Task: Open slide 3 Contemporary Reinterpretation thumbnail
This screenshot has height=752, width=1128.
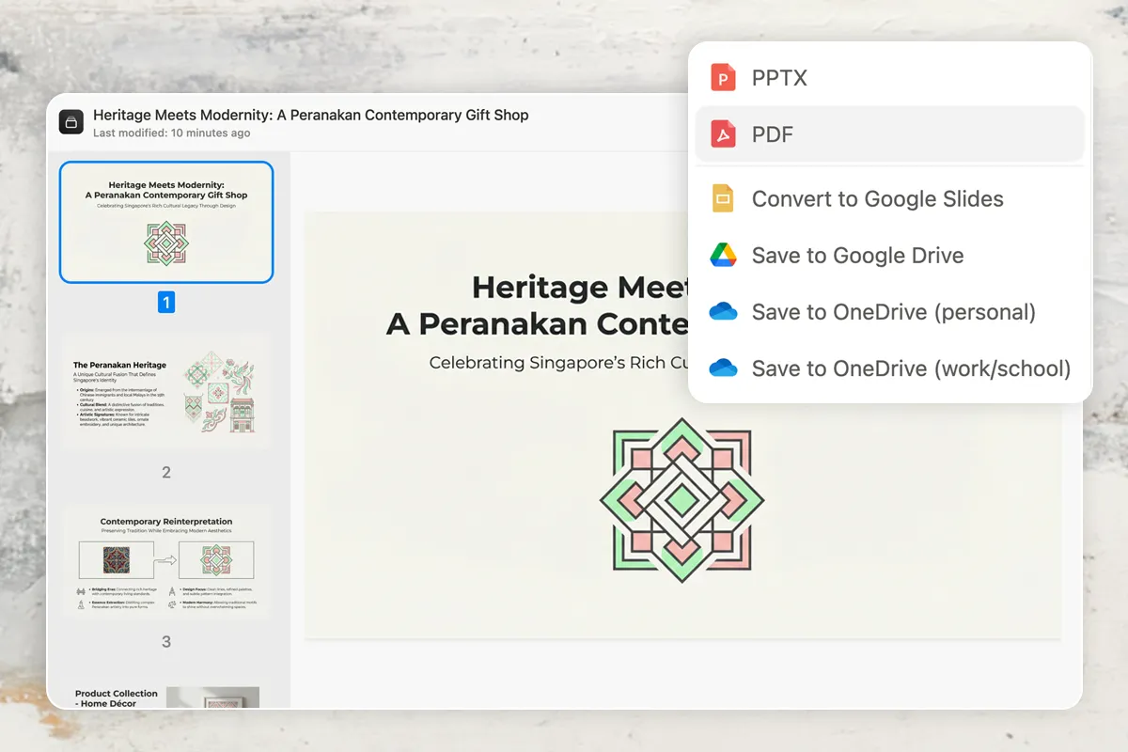Action: point(166,562)
